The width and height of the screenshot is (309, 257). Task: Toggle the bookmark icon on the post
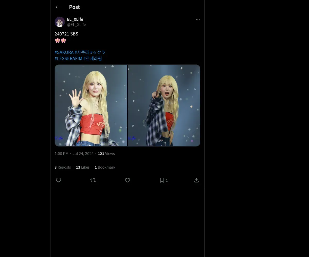(162, 180)
